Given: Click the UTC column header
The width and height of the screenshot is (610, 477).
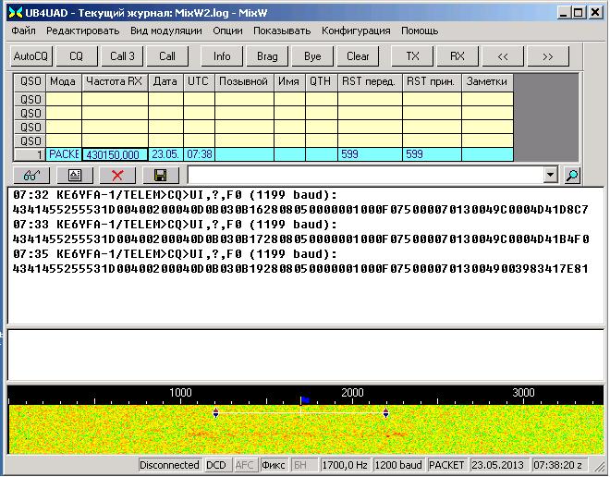Looking at the screenshot, I should coord(200,82).
